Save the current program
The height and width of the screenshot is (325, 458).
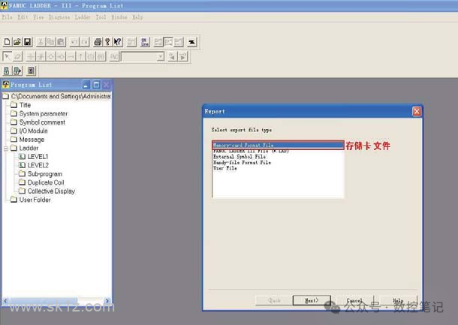pyautogui.click(x=28, y=42)
